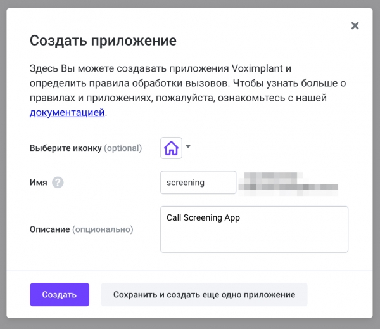Viewport: 380px width, 329px height.
Task: Click the purple house application icon
Action: pyautogui.click(x=172, y=148)
